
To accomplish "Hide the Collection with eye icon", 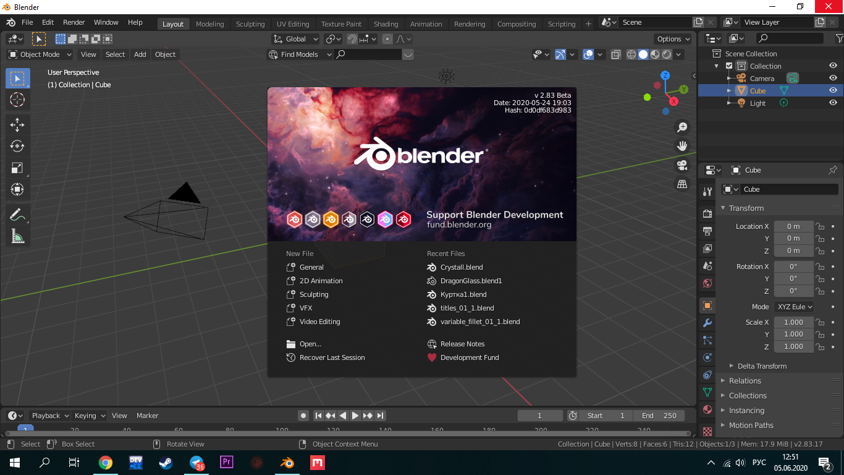I will 833,66.
